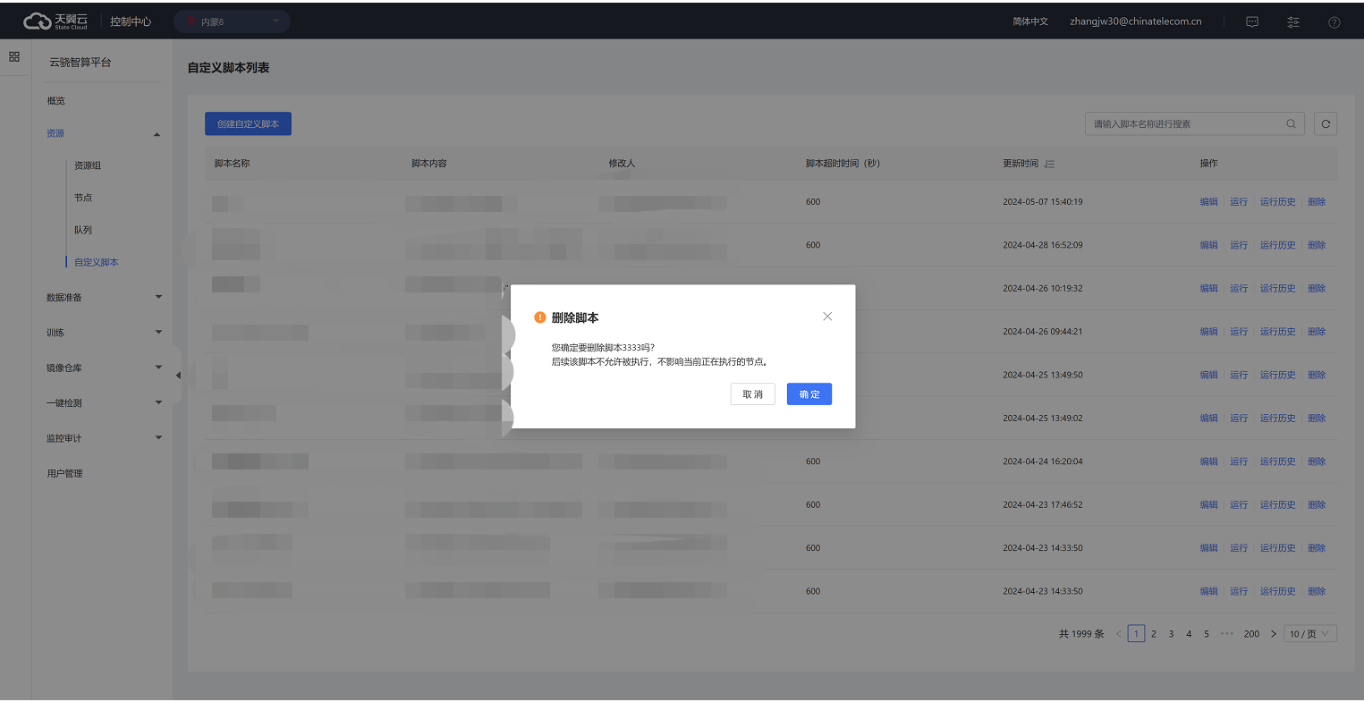Switch language via 简体中文
Image resolution: width=1364 pixels, height=702 pixels.
point(1030,21)
